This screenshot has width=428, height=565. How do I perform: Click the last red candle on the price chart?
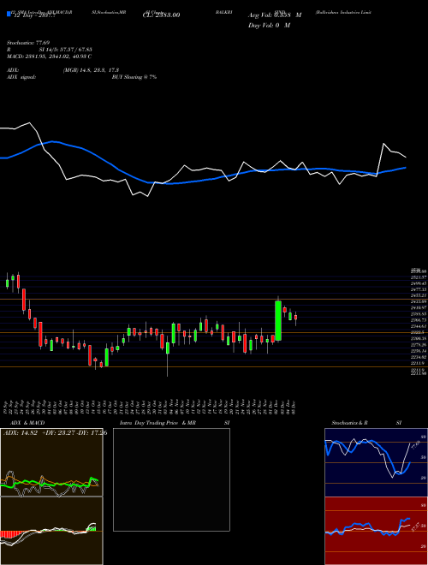pyautogui.click(x=296, y=317)
